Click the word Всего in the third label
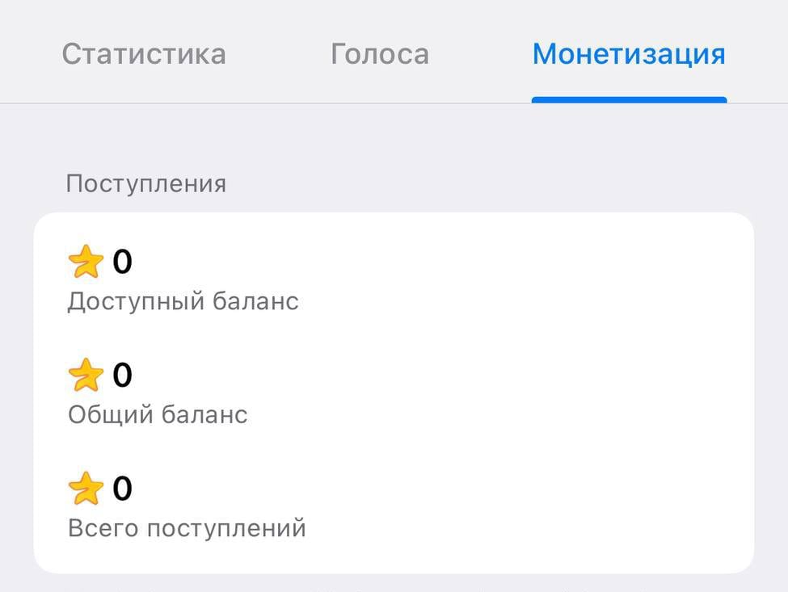The image size is (788, 592). [100, 529]
